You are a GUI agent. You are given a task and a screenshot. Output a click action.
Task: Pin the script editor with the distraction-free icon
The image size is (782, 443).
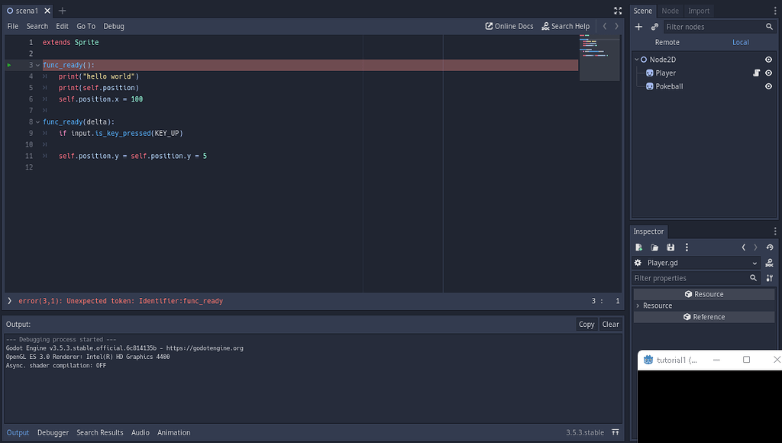617,10
